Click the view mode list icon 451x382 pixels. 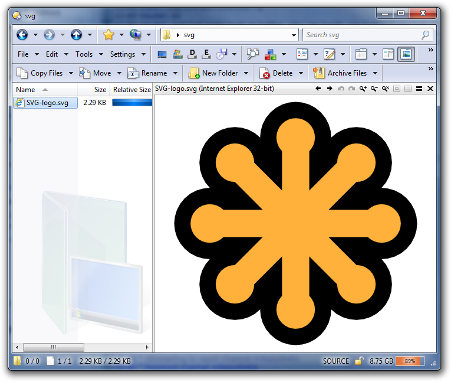(302, 54)
